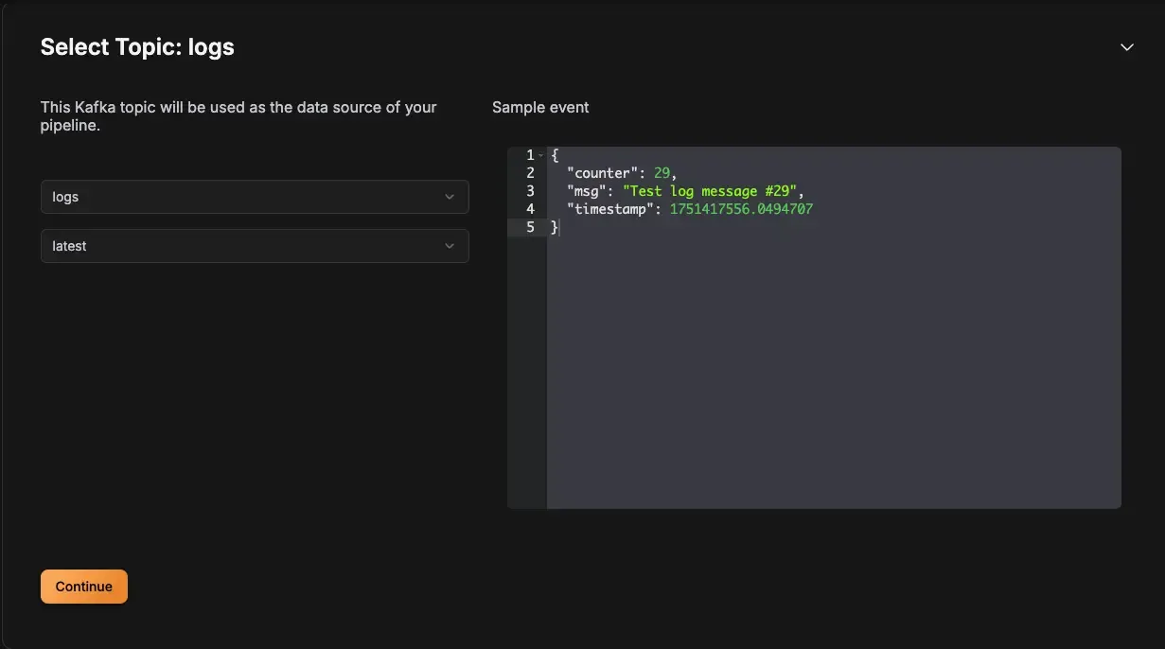Select line number 4 in editor gutter
The width and height of the screenshot is (1165, 649).
click(530, 208)
